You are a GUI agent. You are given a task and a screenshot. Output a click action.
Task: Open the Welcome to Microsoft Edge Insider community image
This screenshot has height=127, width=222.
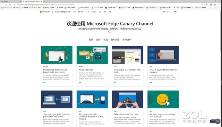coord(57,55)
